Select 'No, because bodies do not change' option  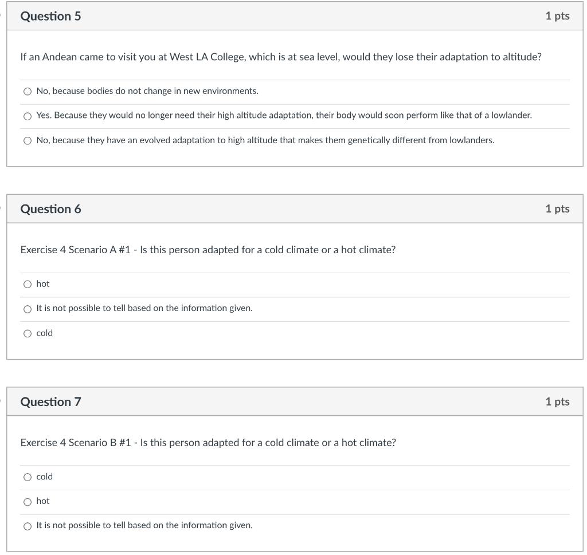(x=28, y=92)
